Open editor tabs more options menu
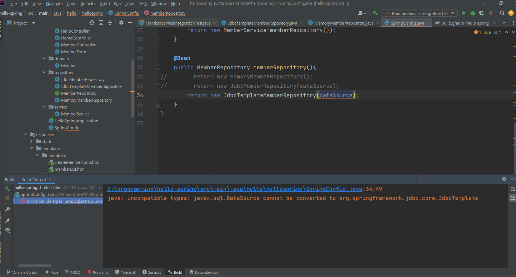The width and height of the screenshot is (516, 277). coord(513,23)
